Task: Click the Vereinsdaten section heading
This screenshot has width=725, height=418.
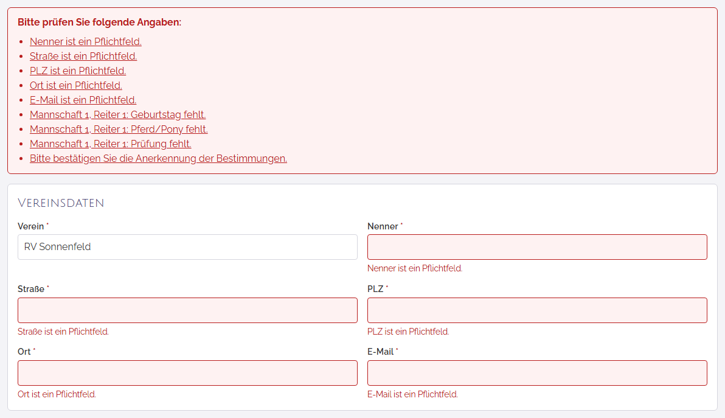Action: tap(61, 203)
